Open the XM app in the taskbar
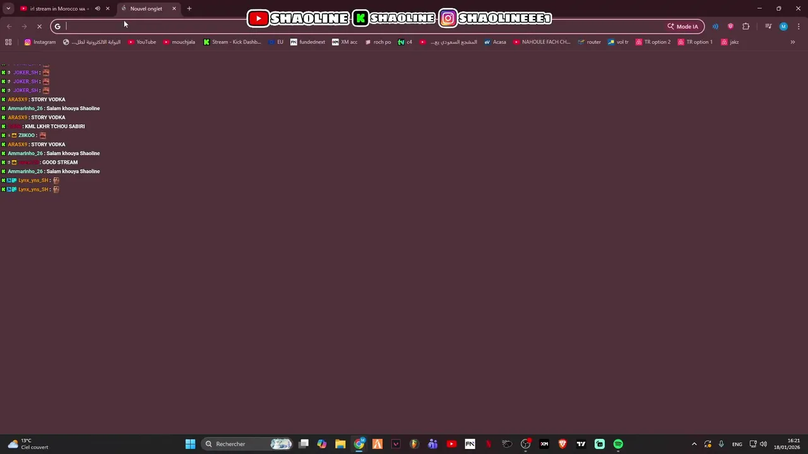Image resolution: width=808 pixels, height=454 pixels. click(x=544, y=444)
